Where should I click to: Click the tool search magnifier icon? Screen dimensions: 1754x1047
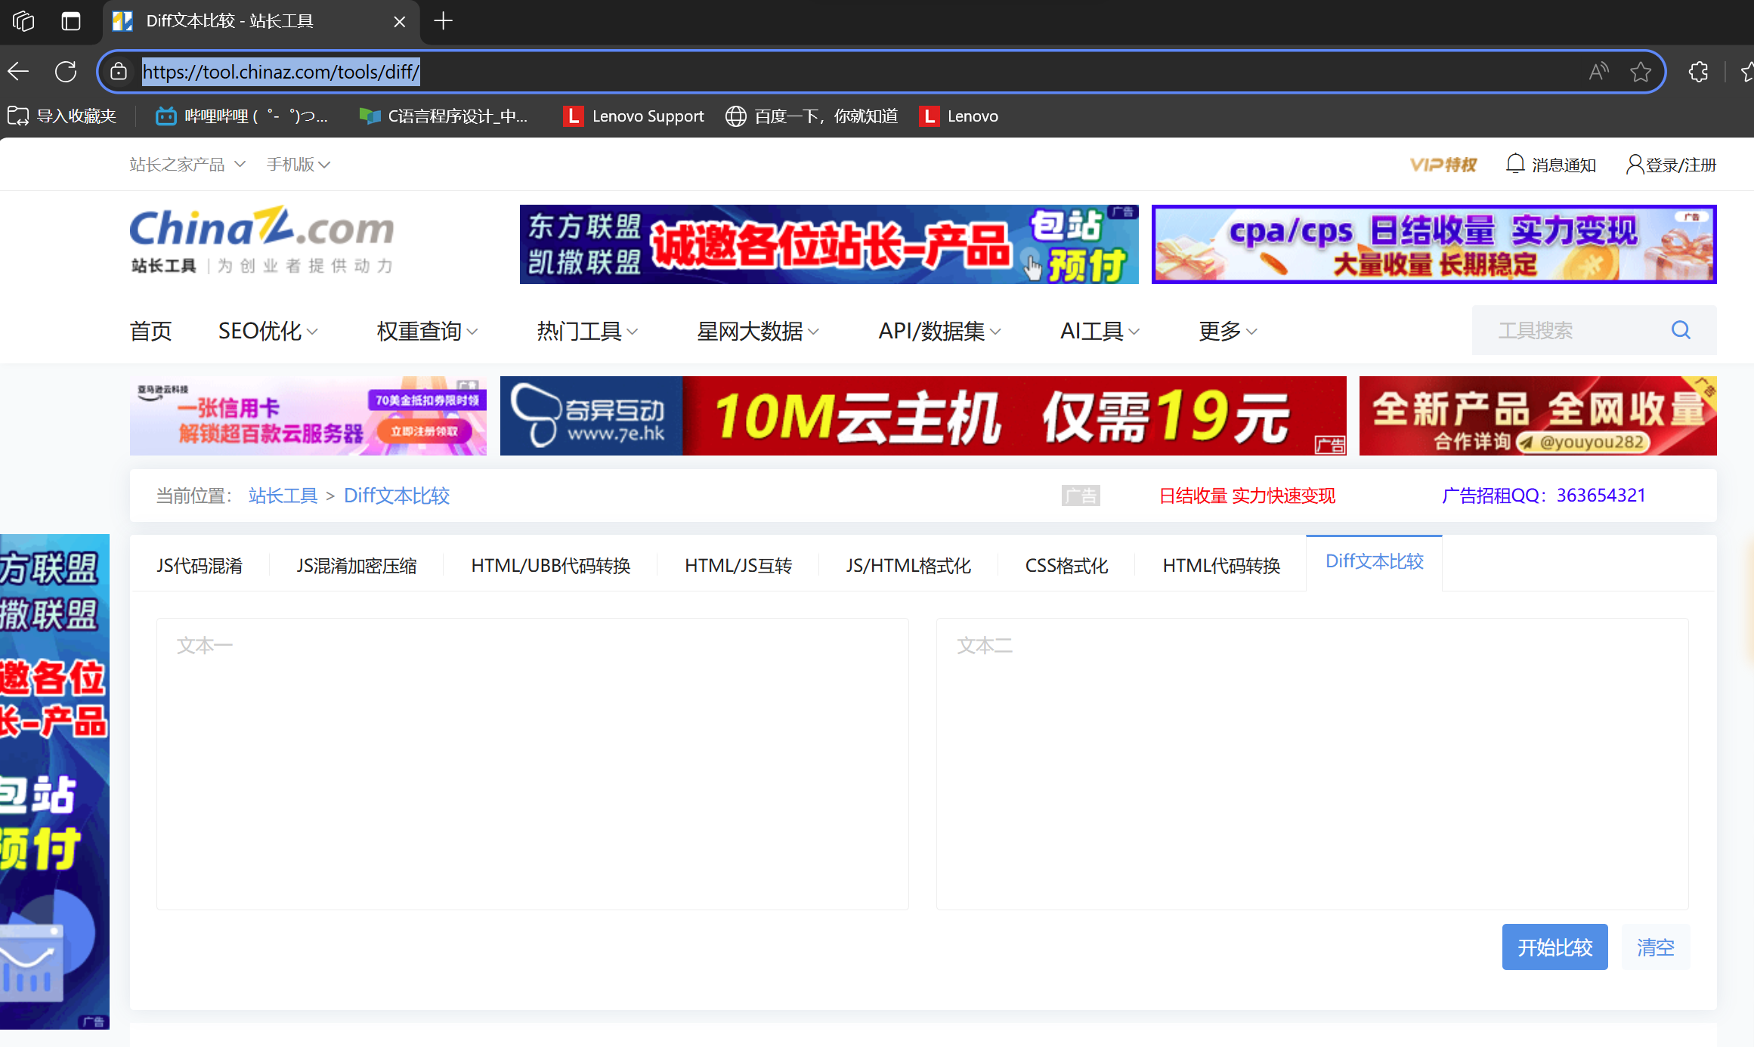pyautogui.click(x=1681, y=330)
